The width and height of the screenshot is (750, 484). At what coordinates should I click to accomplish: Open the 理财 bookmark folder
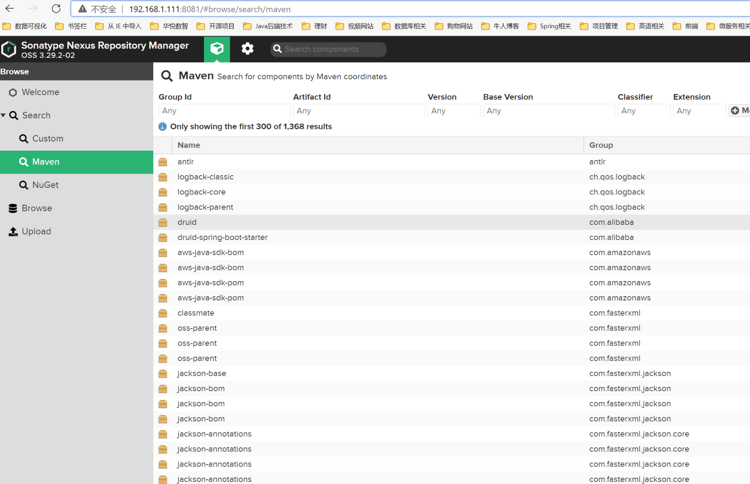click(314, 26)
